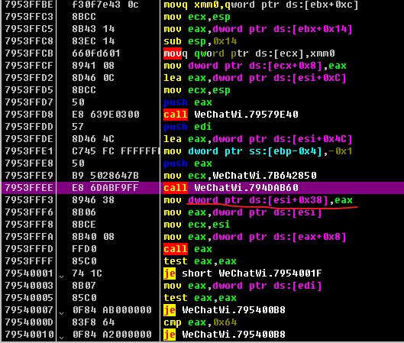Click 'mov eax,dword ptr ds:[eax+0x8]' instruction
The width and height of the screenshot is (404, 343).
tap(255, 237)
